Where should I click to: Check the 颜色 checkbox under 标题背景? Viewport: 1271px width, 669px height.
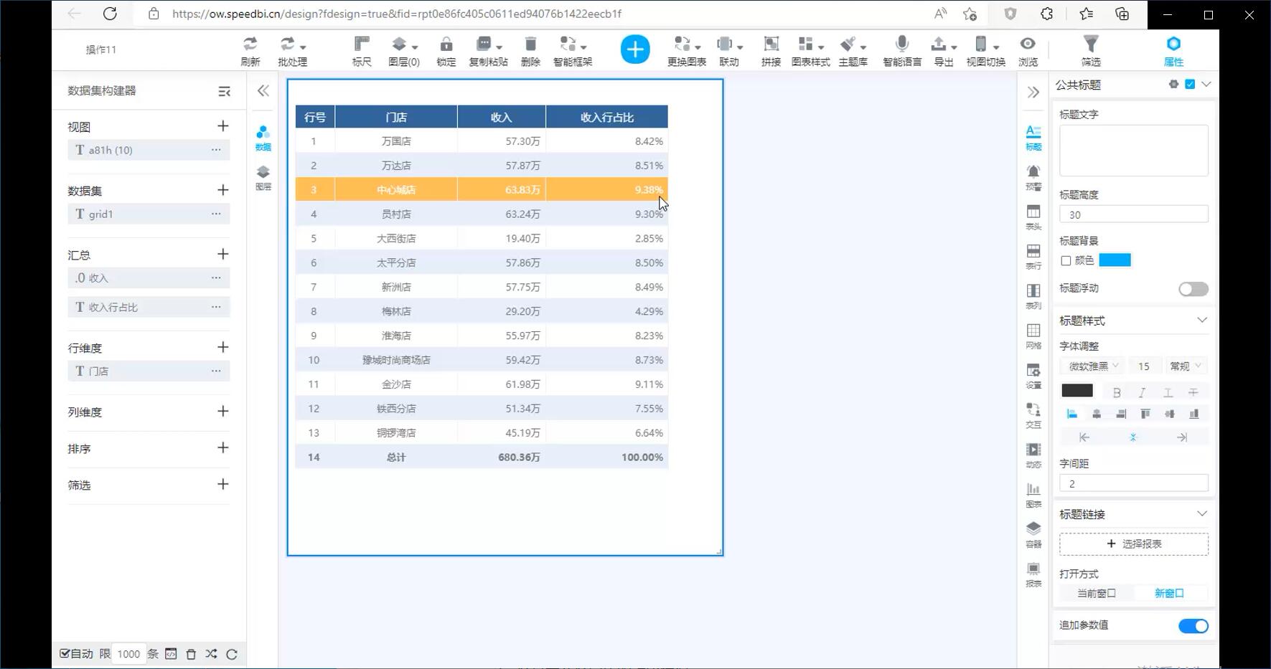[1066, 261]
